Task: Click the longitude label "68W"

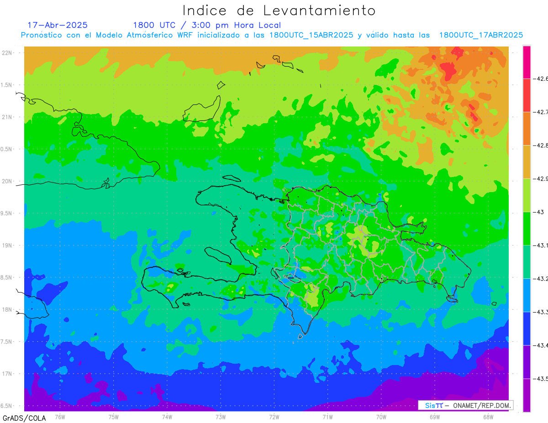Action: click(488, 416)
